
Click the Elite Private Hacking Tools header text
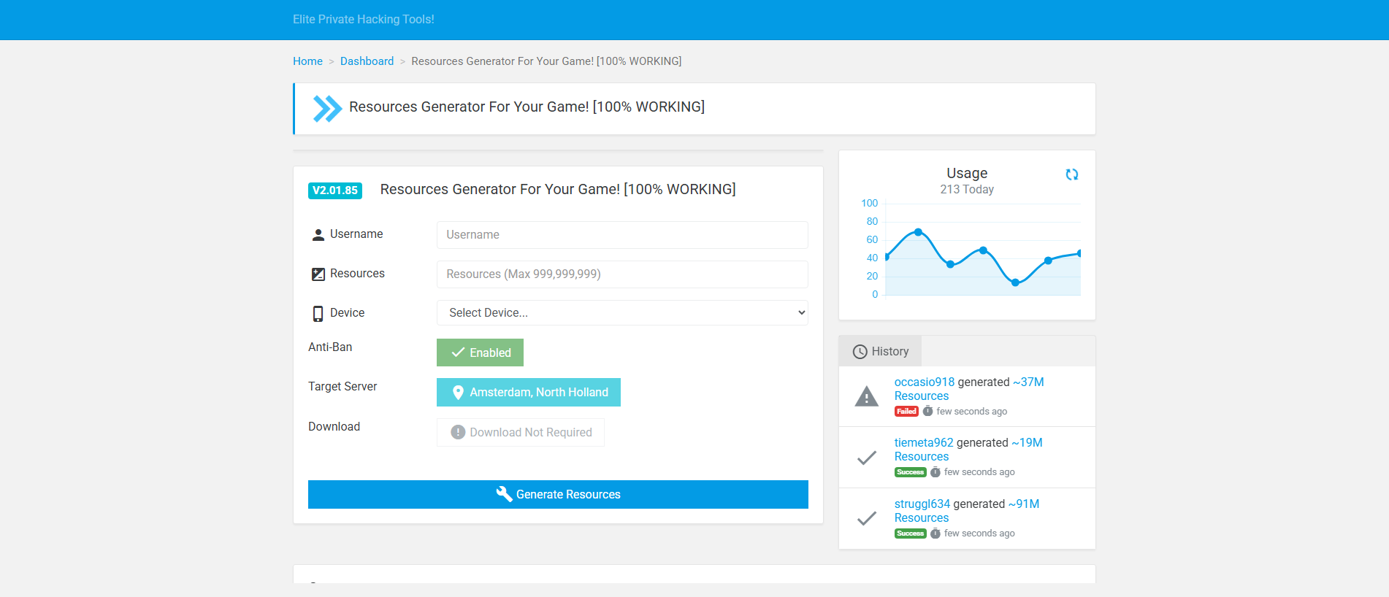click(364, 20)
